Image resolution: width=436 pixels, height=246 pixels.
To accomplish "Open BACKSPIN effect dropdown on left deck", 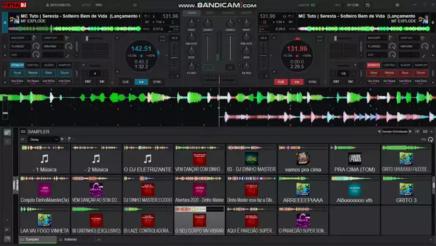I will [x=21, y=37].
